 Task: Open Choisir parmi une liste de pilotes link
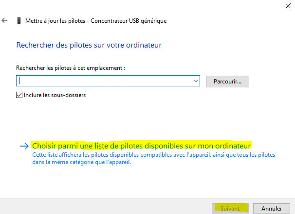tap(141, 146)
